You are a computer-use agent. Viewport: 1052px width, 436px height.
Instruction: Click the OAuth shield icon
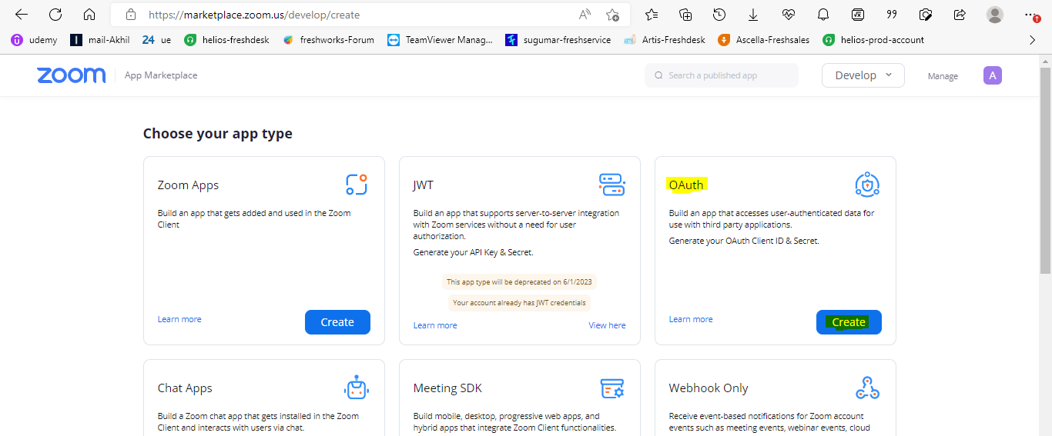click(867, 185)
